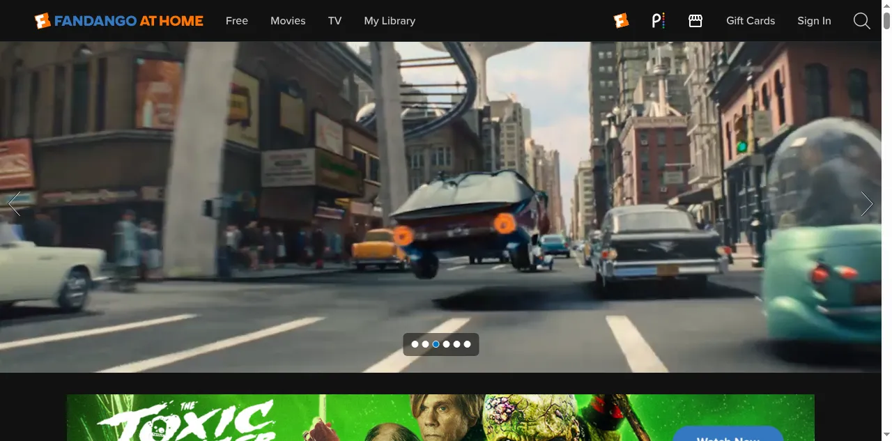Go to My Library
Screen dimensions: 892x441
390,21
